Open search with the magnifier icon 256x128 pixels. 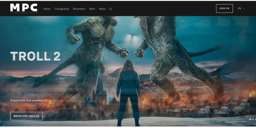(110, 9)
